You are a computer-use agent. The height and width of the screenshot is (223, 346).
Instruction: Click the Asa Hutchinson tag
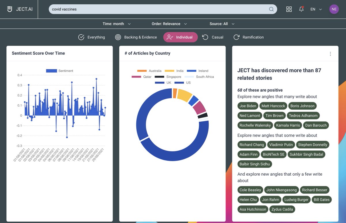[253, 209]
